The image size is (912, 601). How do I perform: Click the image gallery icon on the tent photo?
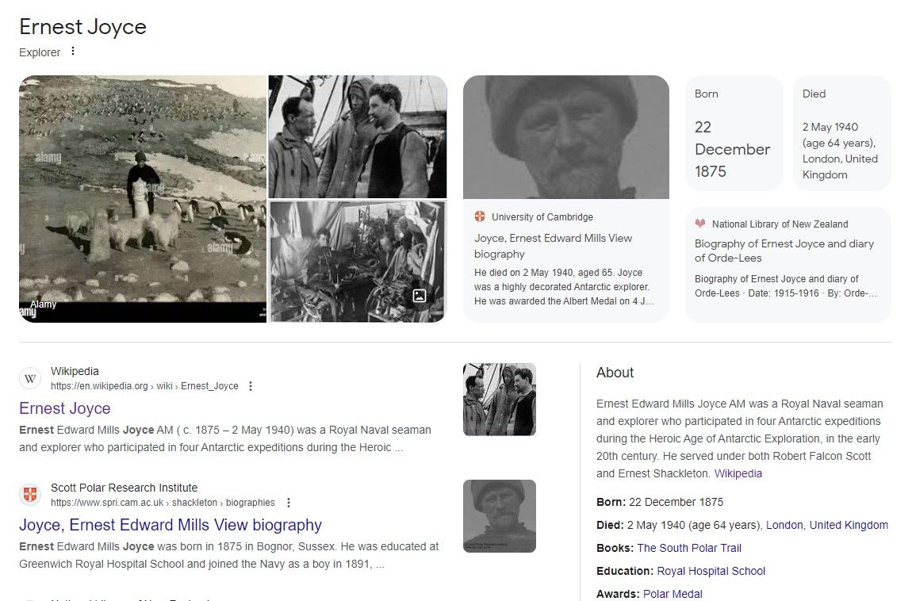coord(419,295)
